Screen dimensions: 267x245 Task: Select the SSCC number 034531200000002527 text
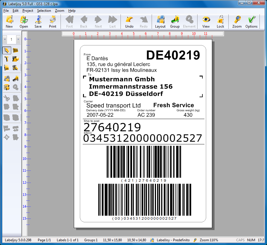pos(143,138)
